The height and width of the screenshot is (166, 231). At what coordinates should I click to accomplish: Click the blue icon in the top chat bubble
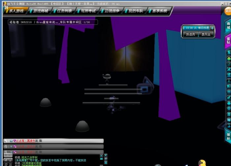[x=11, y=141]
